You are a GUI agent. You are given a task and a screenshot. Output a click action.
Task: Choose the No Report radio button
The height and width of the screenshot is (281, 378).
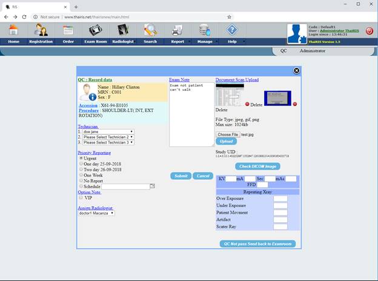pyautogui.click(x=82, y=180)
